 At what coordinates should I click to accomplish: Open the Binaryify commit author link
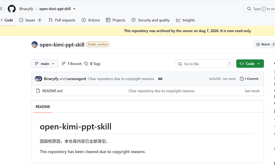tap(51, 79)
